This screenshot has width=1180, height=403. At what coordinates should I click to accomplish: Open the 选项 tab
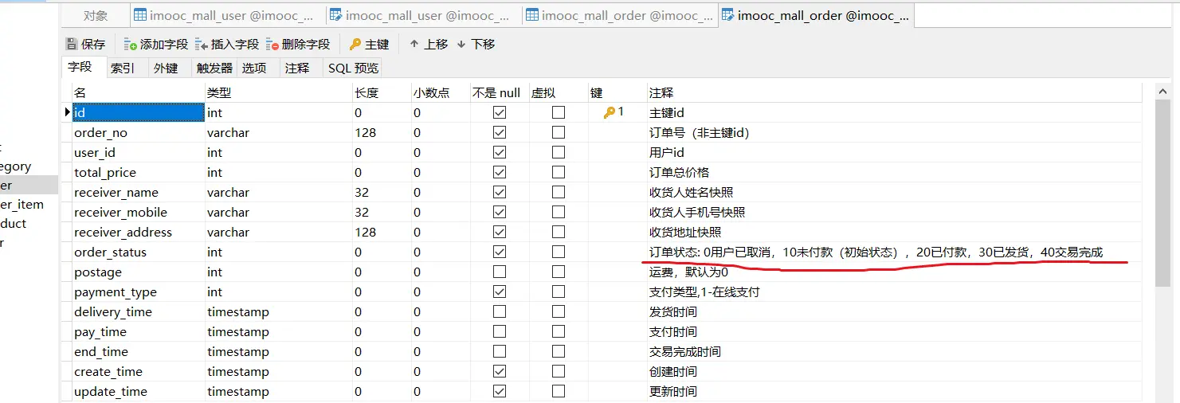click(254, 68)
